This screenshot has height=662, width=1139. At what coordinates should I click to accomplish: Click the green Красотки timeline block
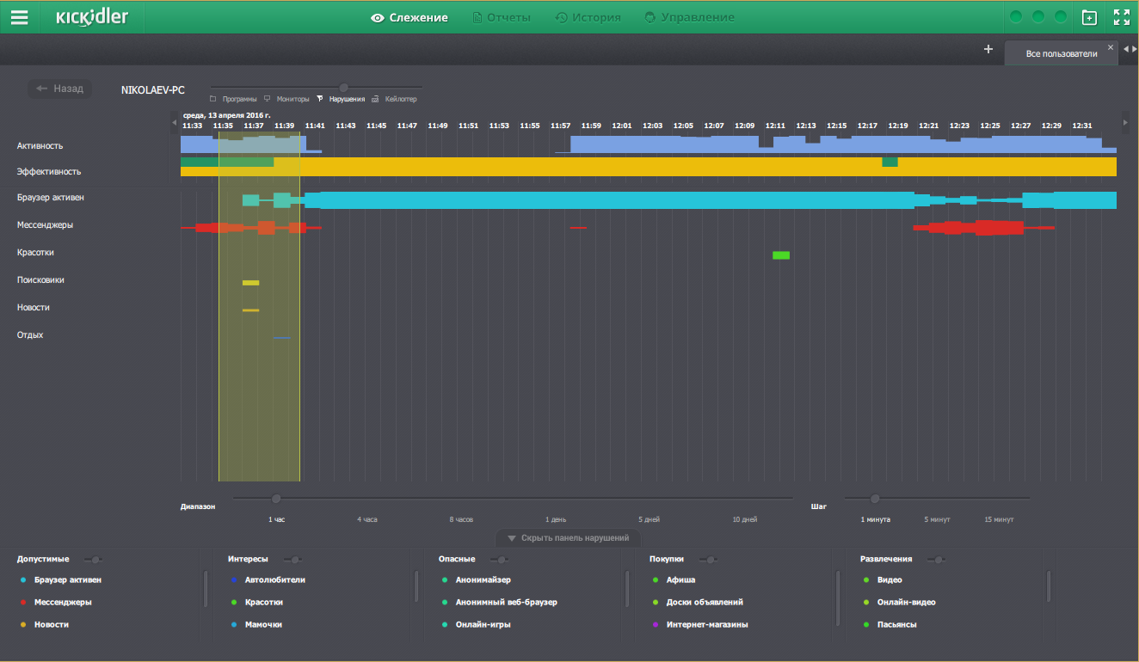(781, 255)
